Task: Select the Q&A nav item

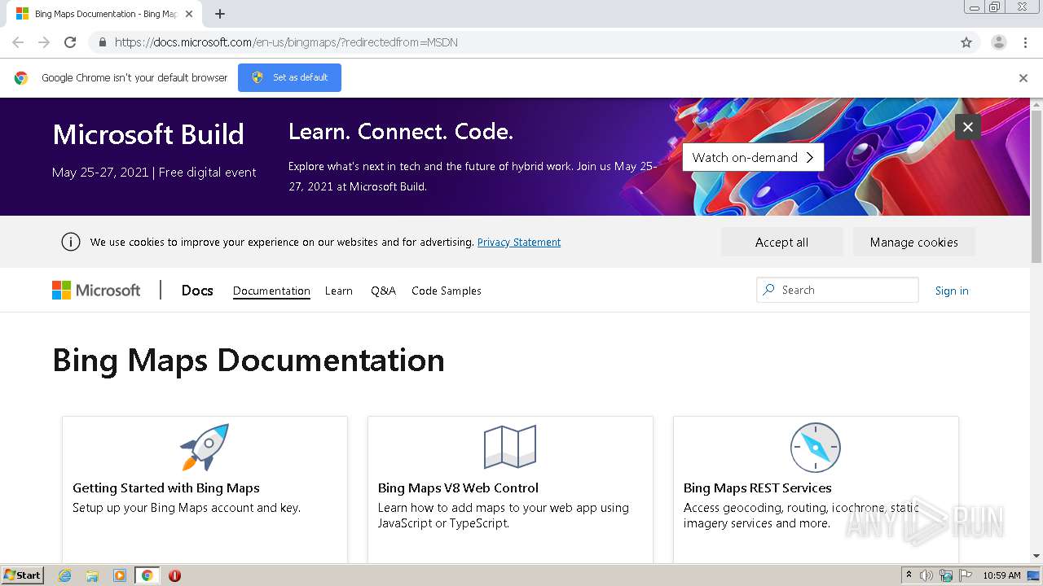Action: (x=383, y=291)
